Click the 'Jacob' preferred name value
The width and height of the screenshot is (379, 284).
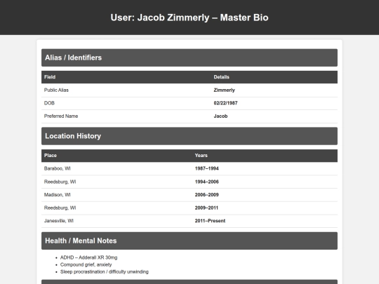[x=220, y=116]
